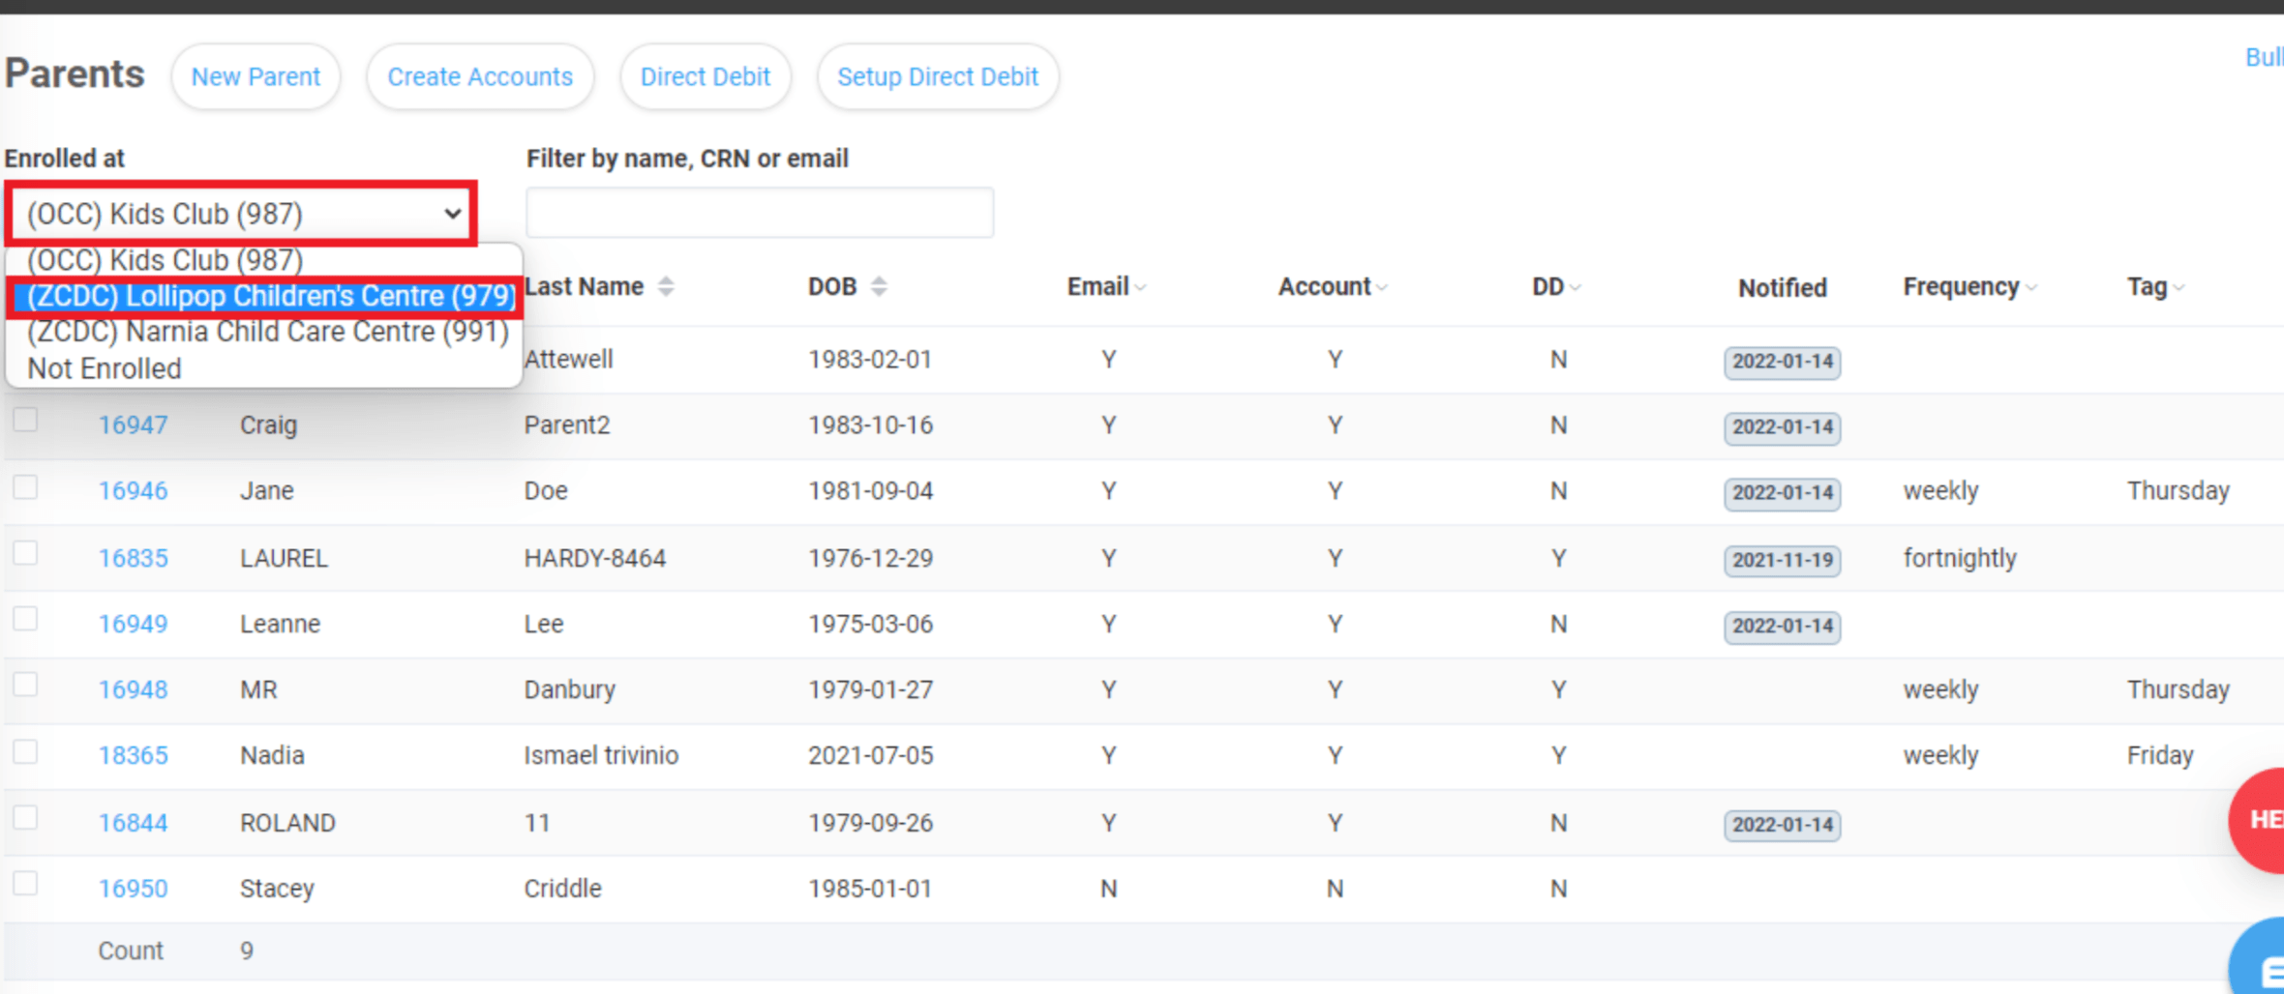Open parent ID 16946

point(133,491)
